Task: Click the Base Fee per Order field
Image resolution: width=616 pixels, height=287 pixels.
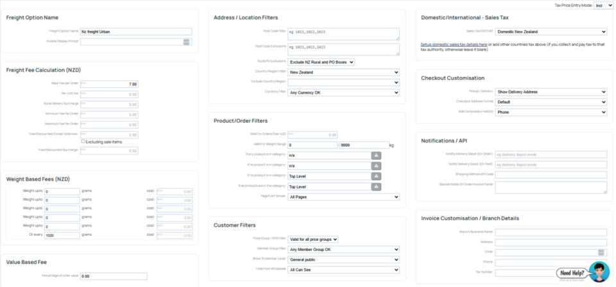Action: coord(109,84)
